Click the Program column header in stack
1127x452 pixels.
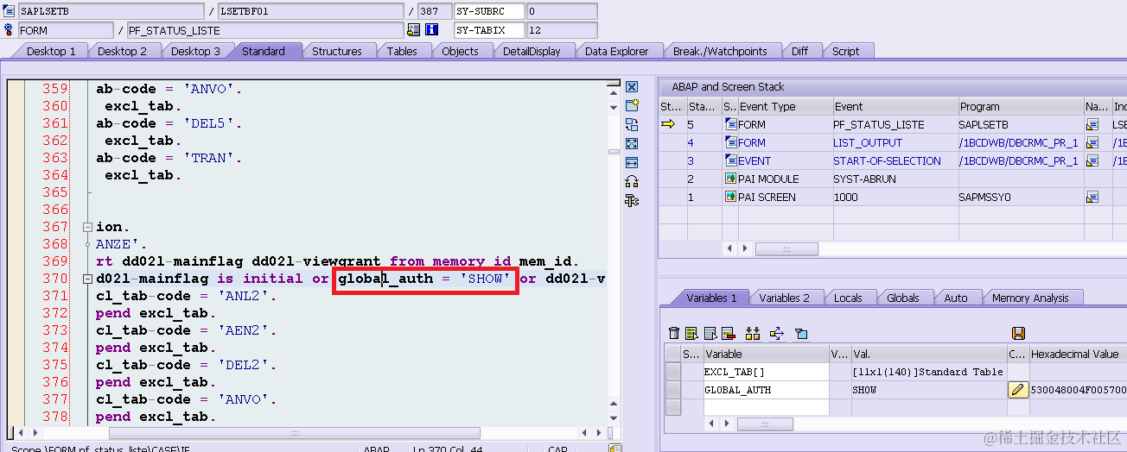pyautogui.click(x=1021, y=107)
